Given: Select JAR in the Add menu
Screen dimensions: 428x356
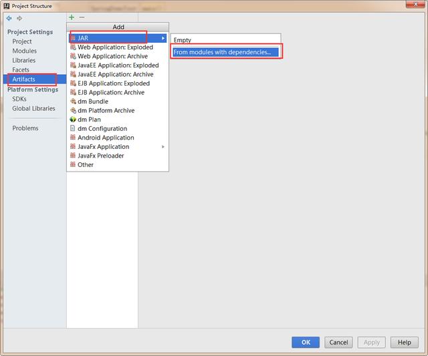Looking at the screenshot, I should [118, 38].
